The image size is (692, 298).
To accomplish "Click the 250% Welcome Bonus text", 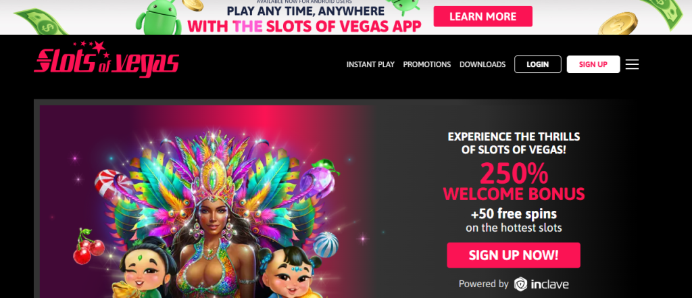I will pos(514,182).
